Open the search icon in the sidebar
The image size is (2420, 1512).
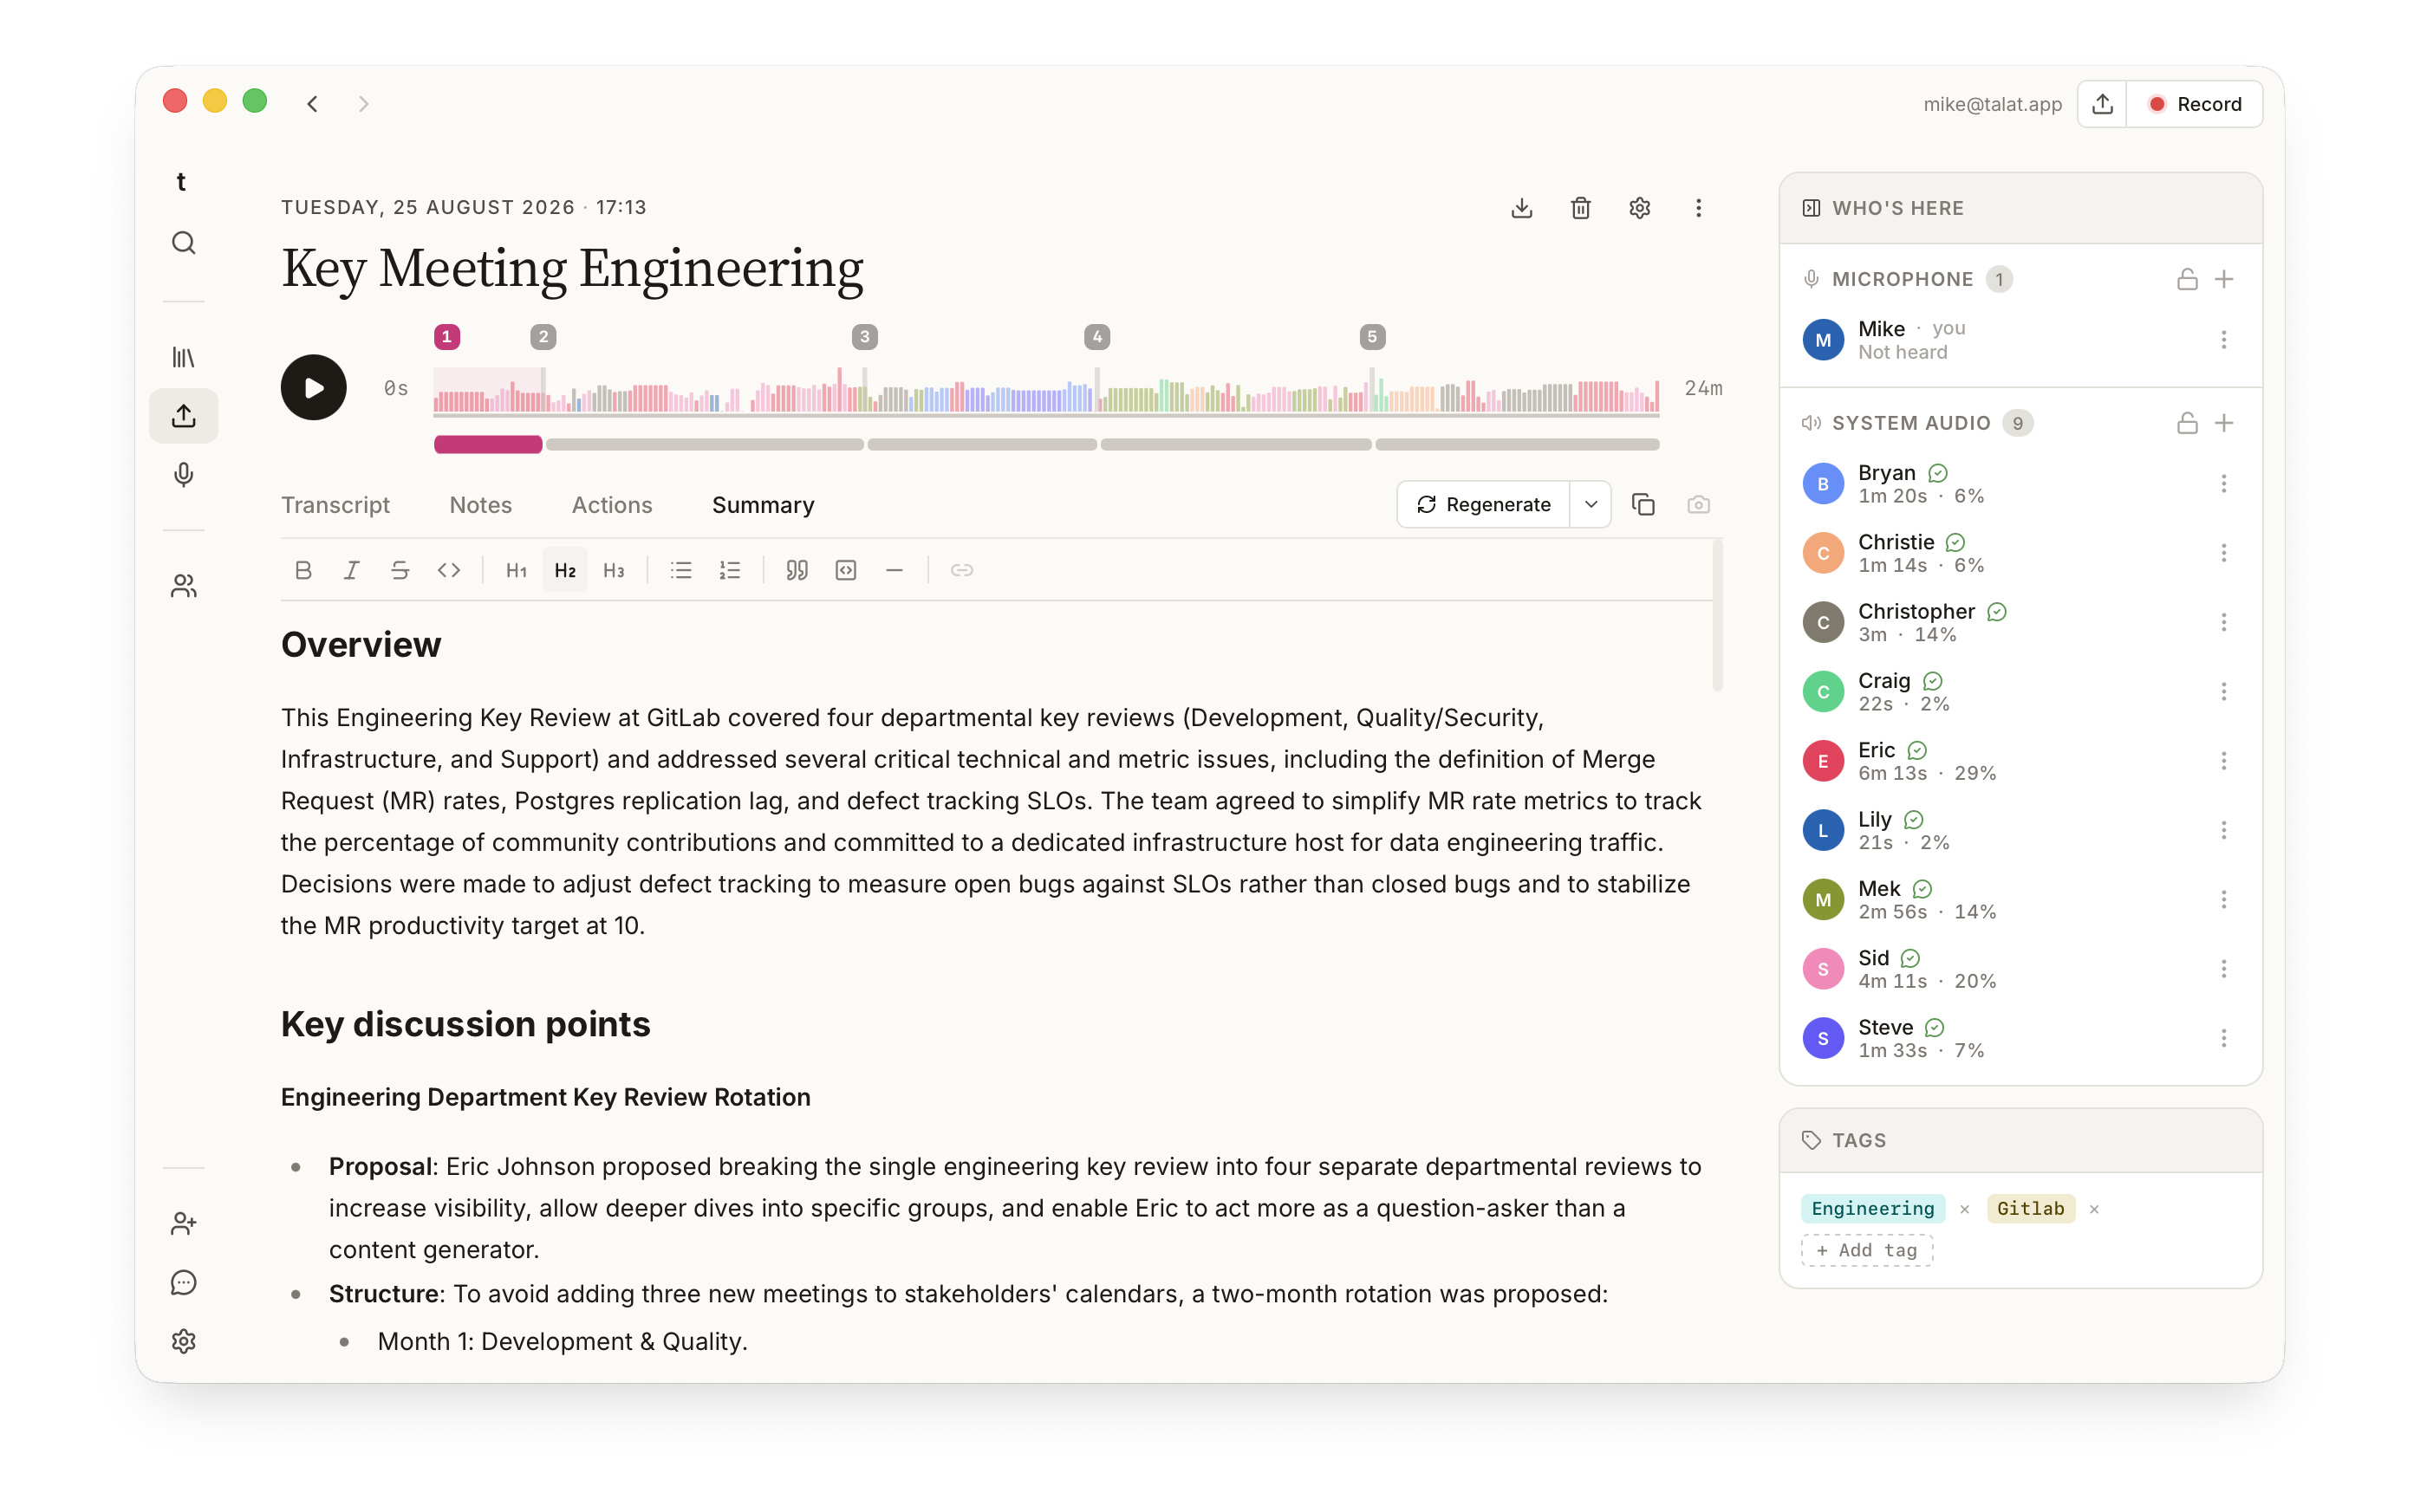tap(183, 243)
